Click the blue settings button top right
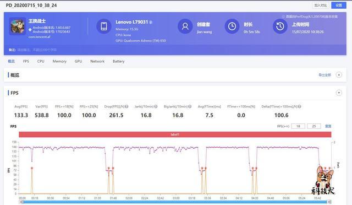 pyautogui.click(x=339, y=5)
